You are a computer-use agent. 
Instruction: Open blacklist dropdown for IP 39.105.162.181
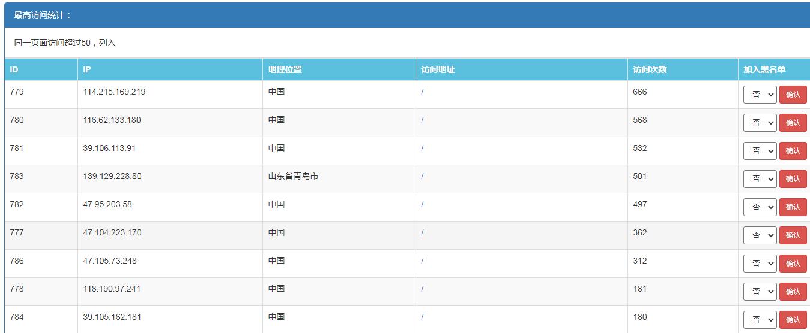point(760,320)
